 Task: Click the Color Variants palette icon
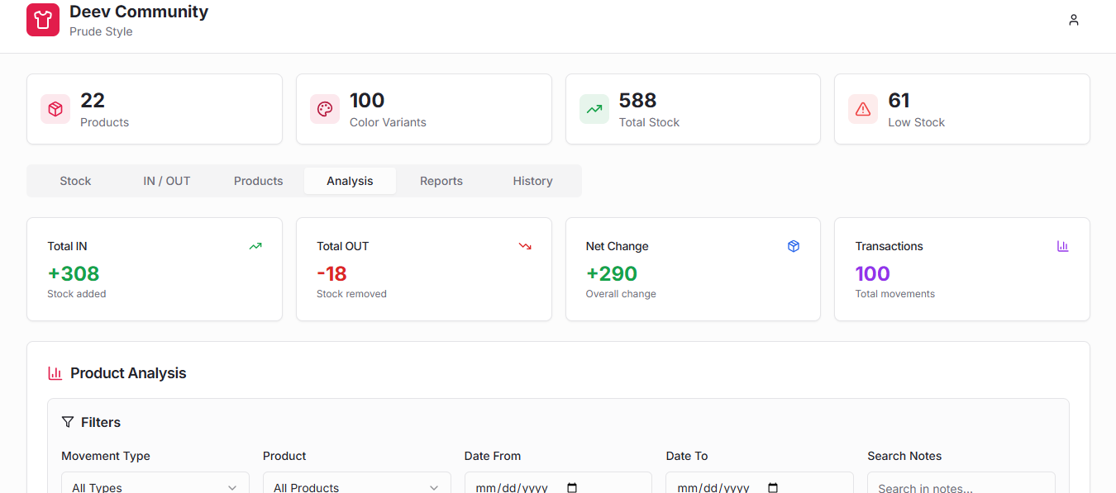325,109
